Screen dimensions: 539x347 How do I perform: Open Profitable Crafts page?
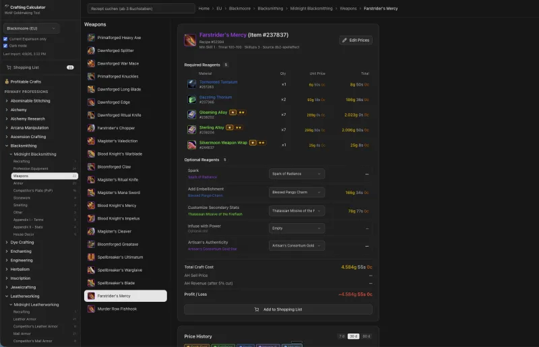(26, 82)
